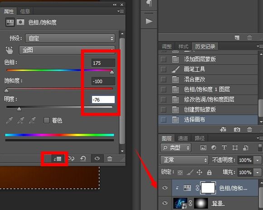Create new document from current history state
This screenshot has height=210, width=263.
tap(223, 129)
